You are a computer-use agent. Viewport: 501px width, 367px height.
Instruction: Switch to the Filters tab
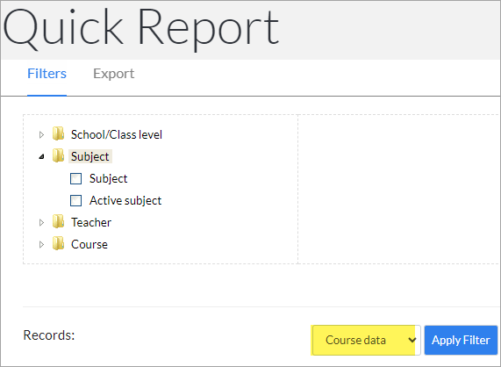tap(47, 74)
